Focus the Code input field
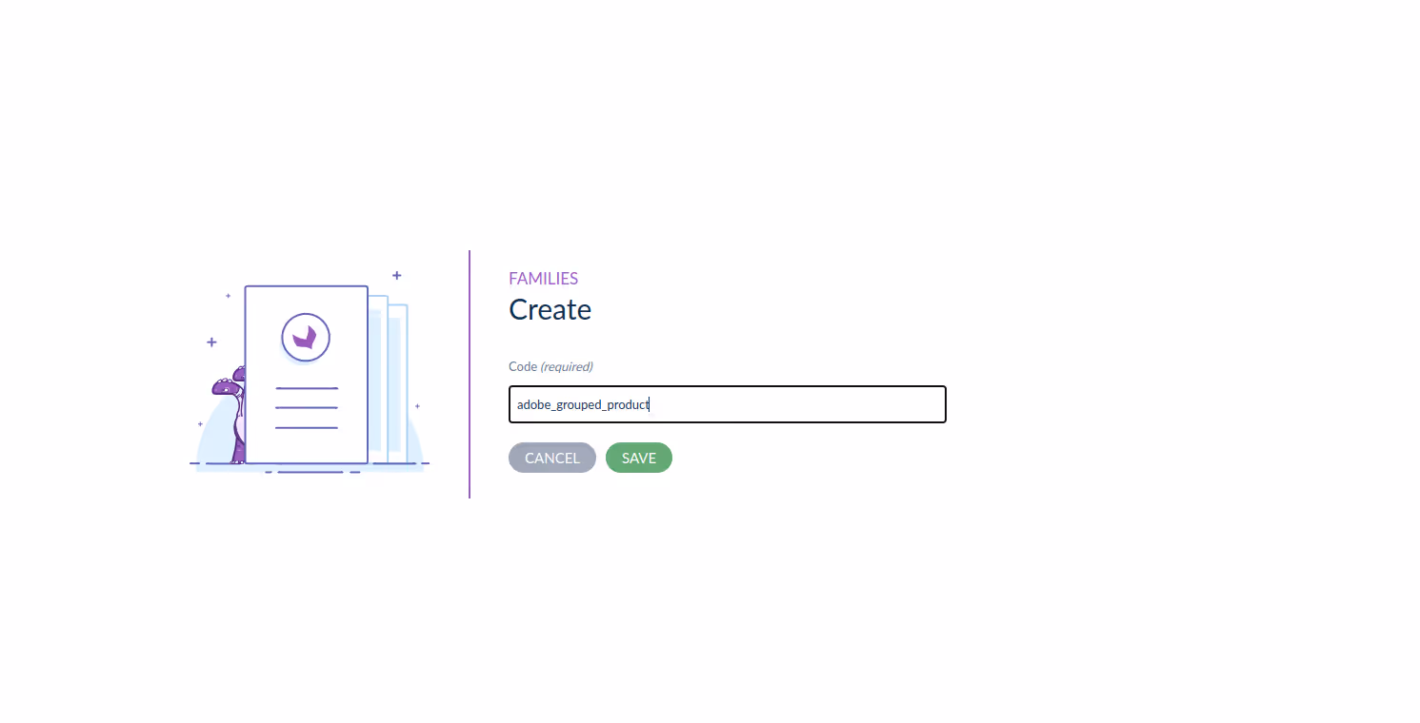This screenshot has width=1420, height=723. pos(728,404)
